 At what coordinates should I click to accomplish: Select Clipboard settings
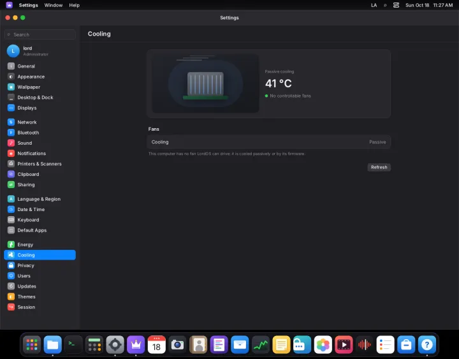pyautogui.click(x=40, y=174)
